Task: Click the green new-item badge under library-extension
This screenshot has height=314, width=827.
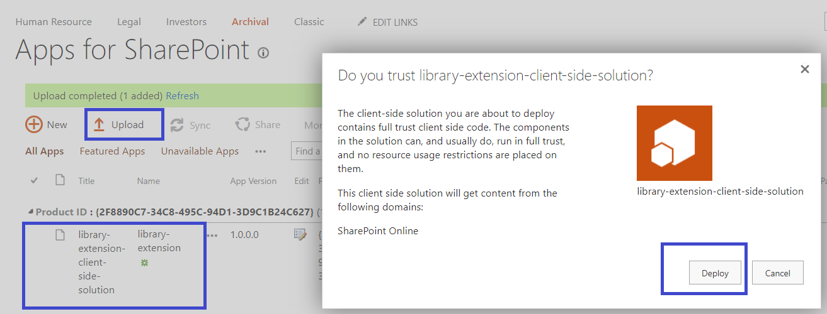Action: (x=144, y=263)
